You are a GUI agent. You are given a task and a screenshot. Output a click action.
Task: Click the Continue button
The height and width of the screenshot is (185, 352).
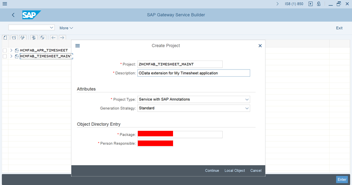(212, 171)
